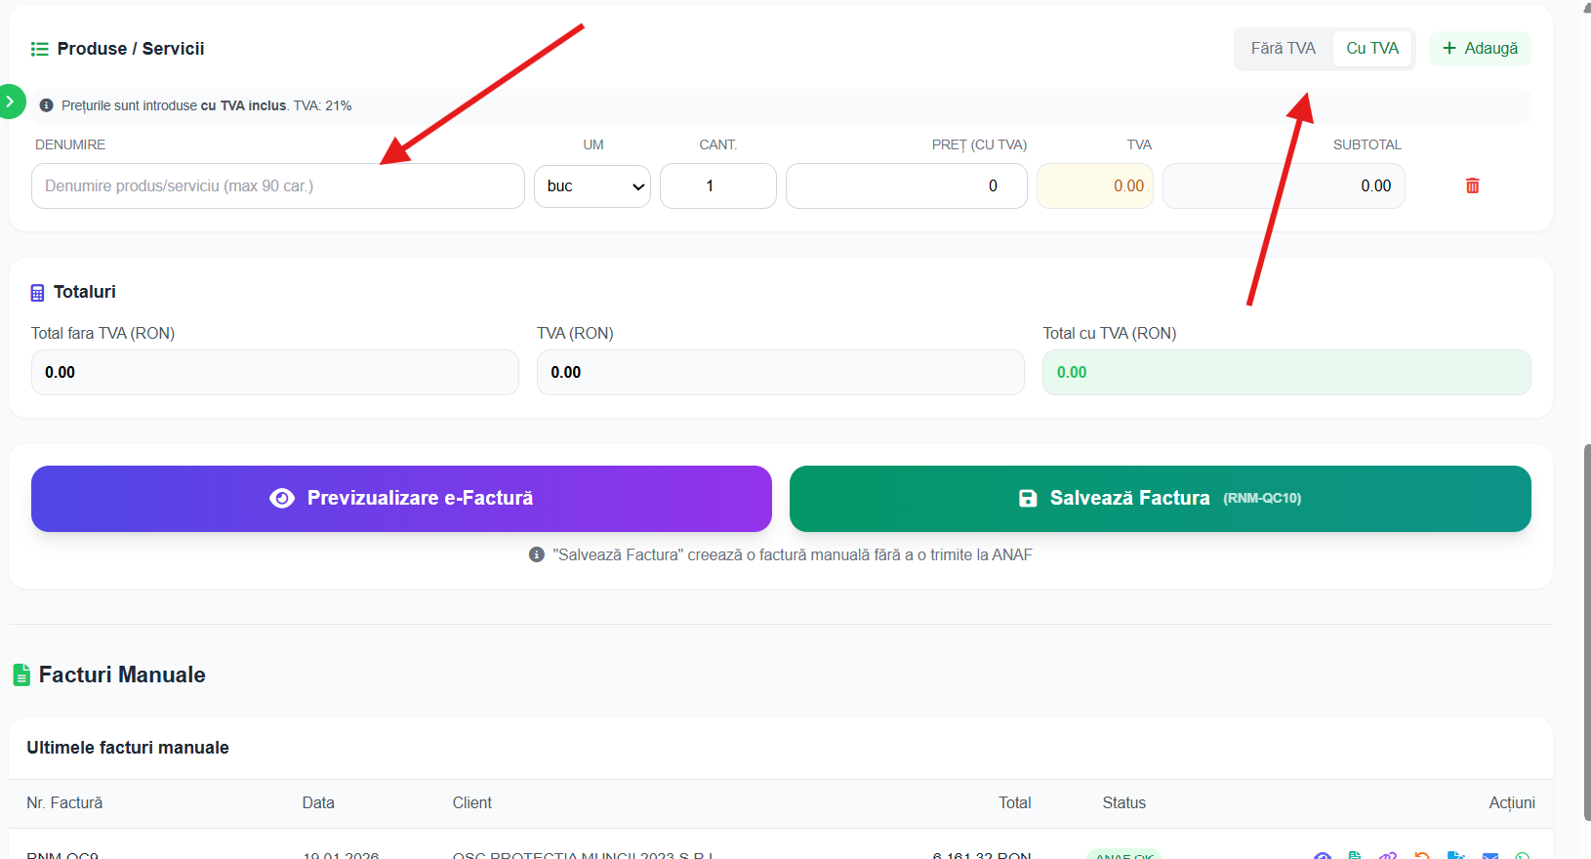Click the Produse / Servicii list icon
1591x859 pixels.
click(39, 49)
